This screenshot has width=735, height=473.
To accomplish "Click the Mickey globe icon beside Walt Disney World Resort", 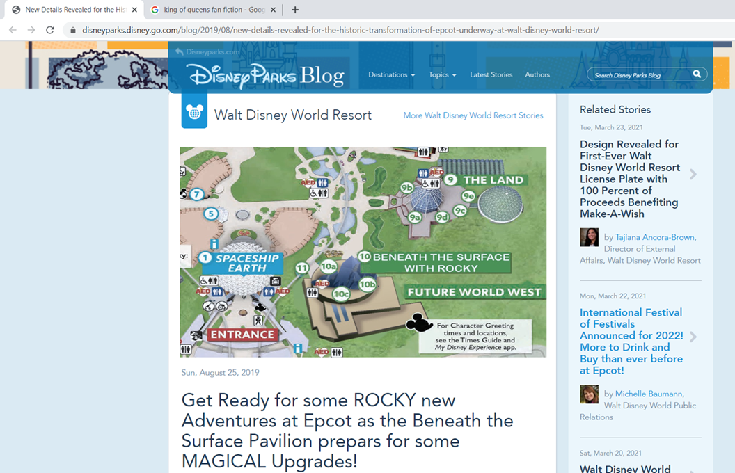I will click(x=194, y=113).
